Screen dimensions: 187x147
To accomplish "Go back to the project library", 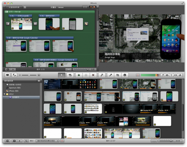I will click(14, 7).
